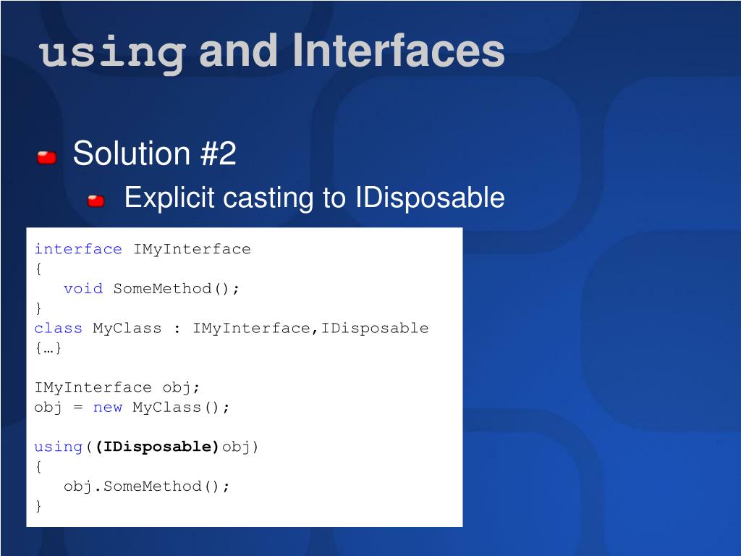Click the slide title 'using and Interfaces'
Screen dimensions: 741x556
coord(272,52)
